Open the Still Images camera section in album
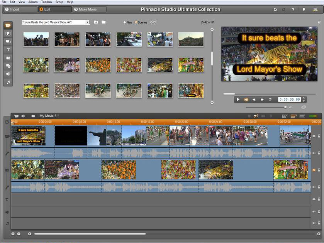The image size is (324, 243). (x=8, y=58)
